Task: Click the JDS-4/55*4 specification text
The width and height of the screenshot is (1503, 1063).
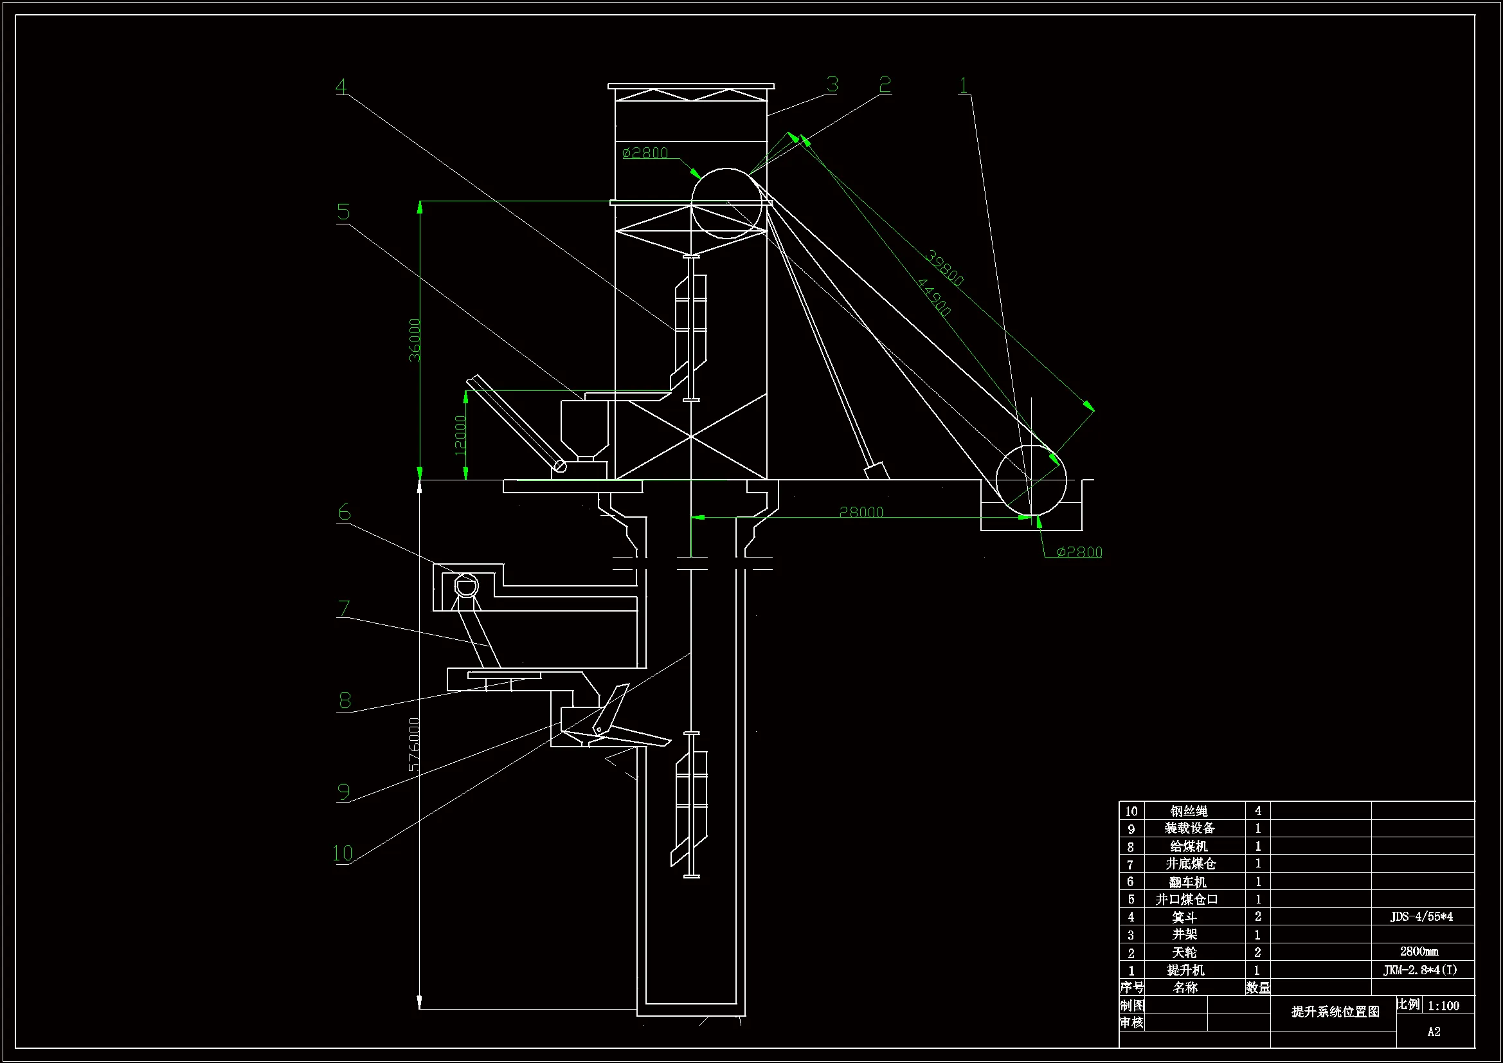Action: point(1421,916)
